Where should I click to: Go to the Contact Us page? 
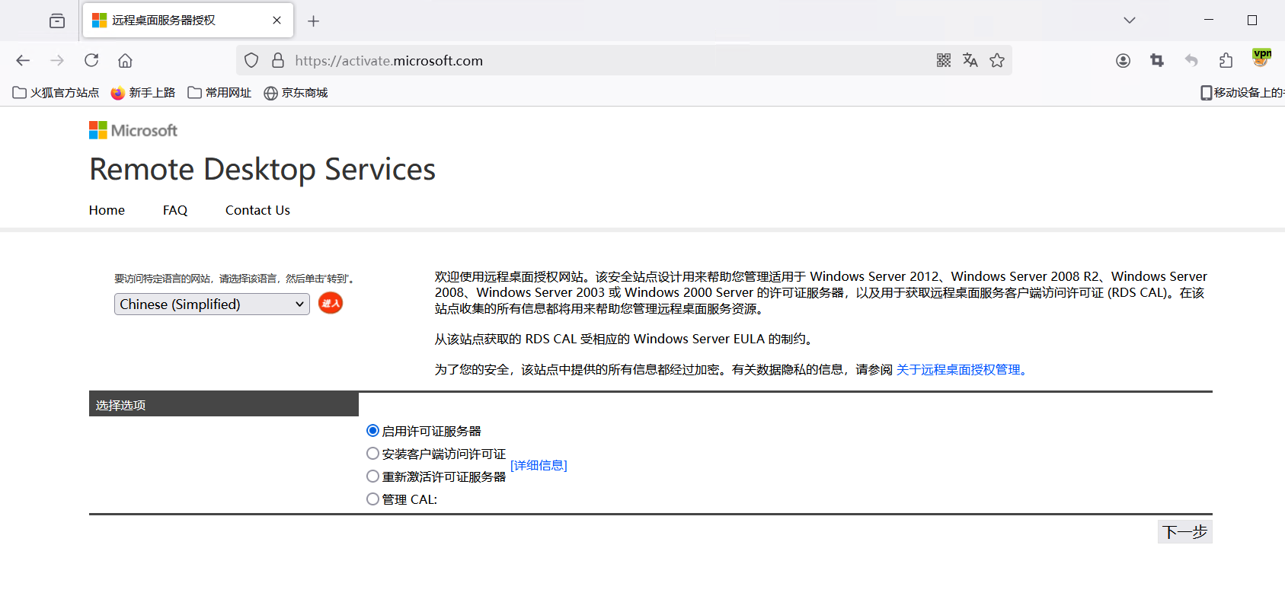(257, 210)
